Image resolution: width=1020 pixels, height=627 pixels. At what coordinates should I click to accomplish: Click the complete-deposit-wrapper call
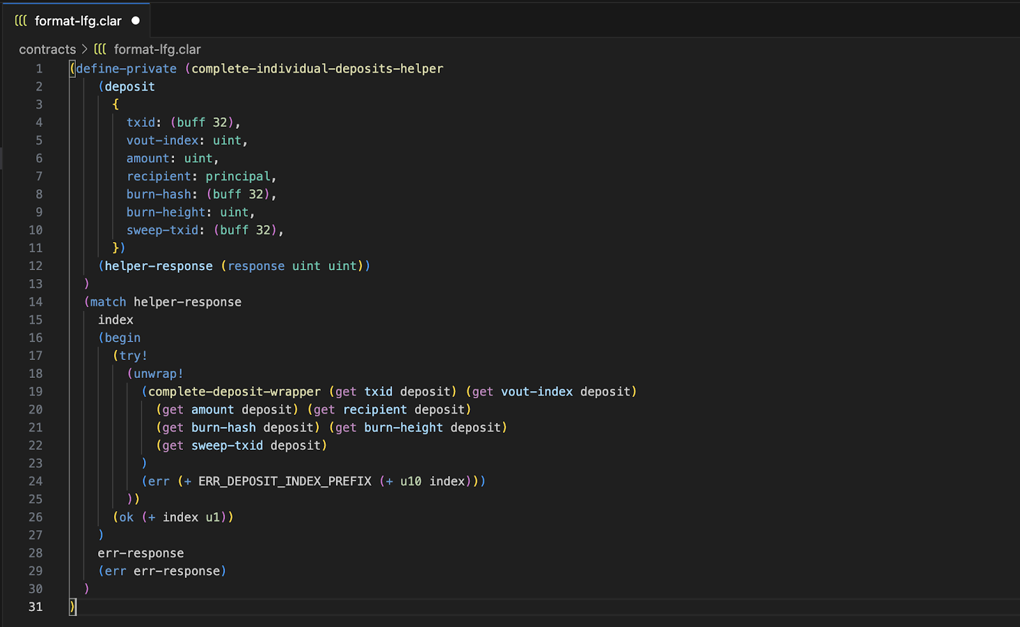(235, 392)
